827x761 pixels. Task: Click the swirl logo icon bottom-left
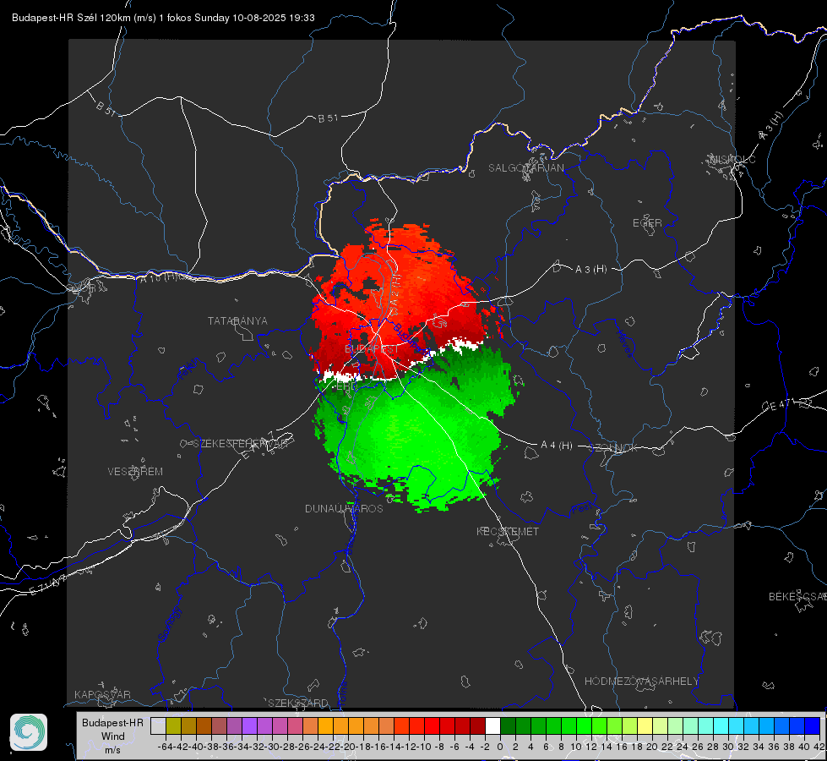click(29, 732)
